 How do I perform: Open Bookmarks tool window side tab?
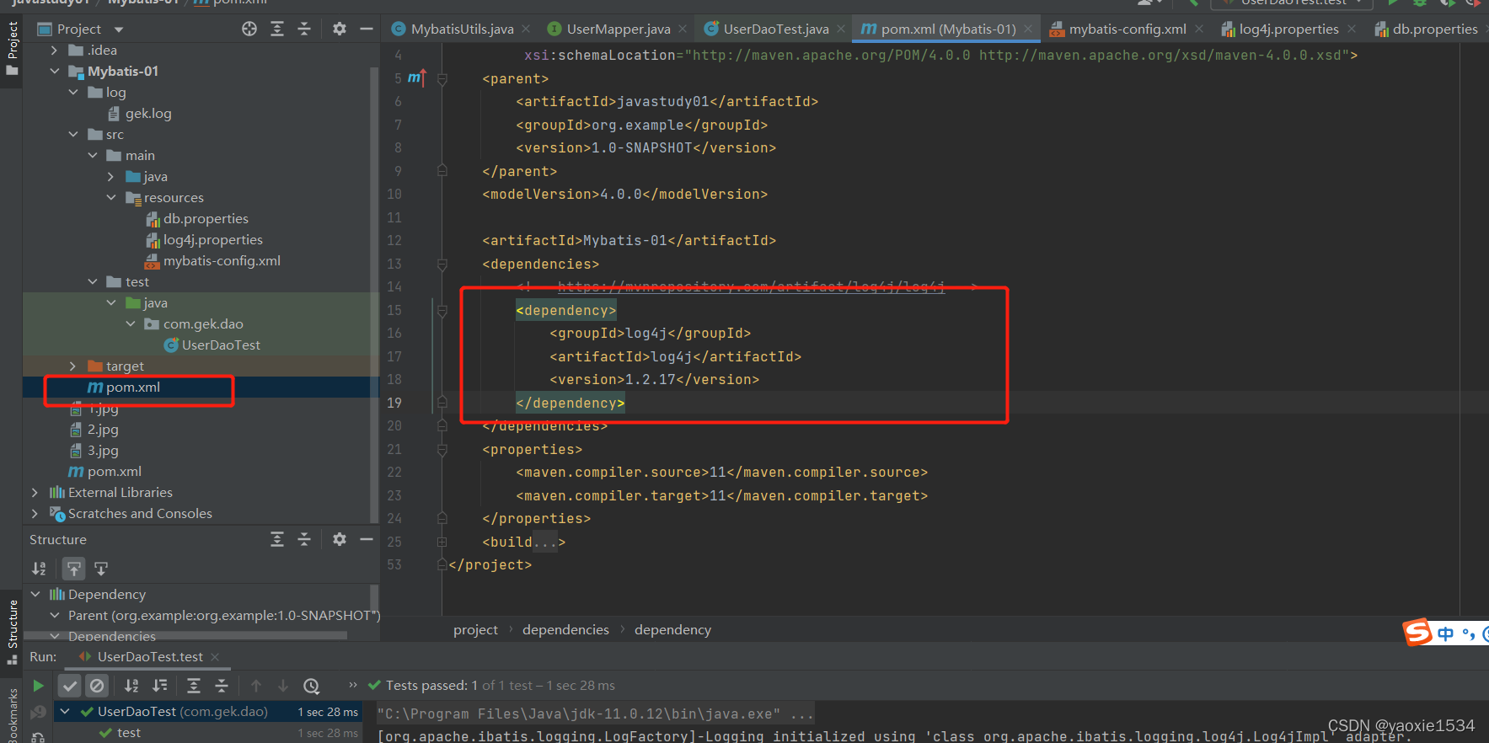coord(12,716)
